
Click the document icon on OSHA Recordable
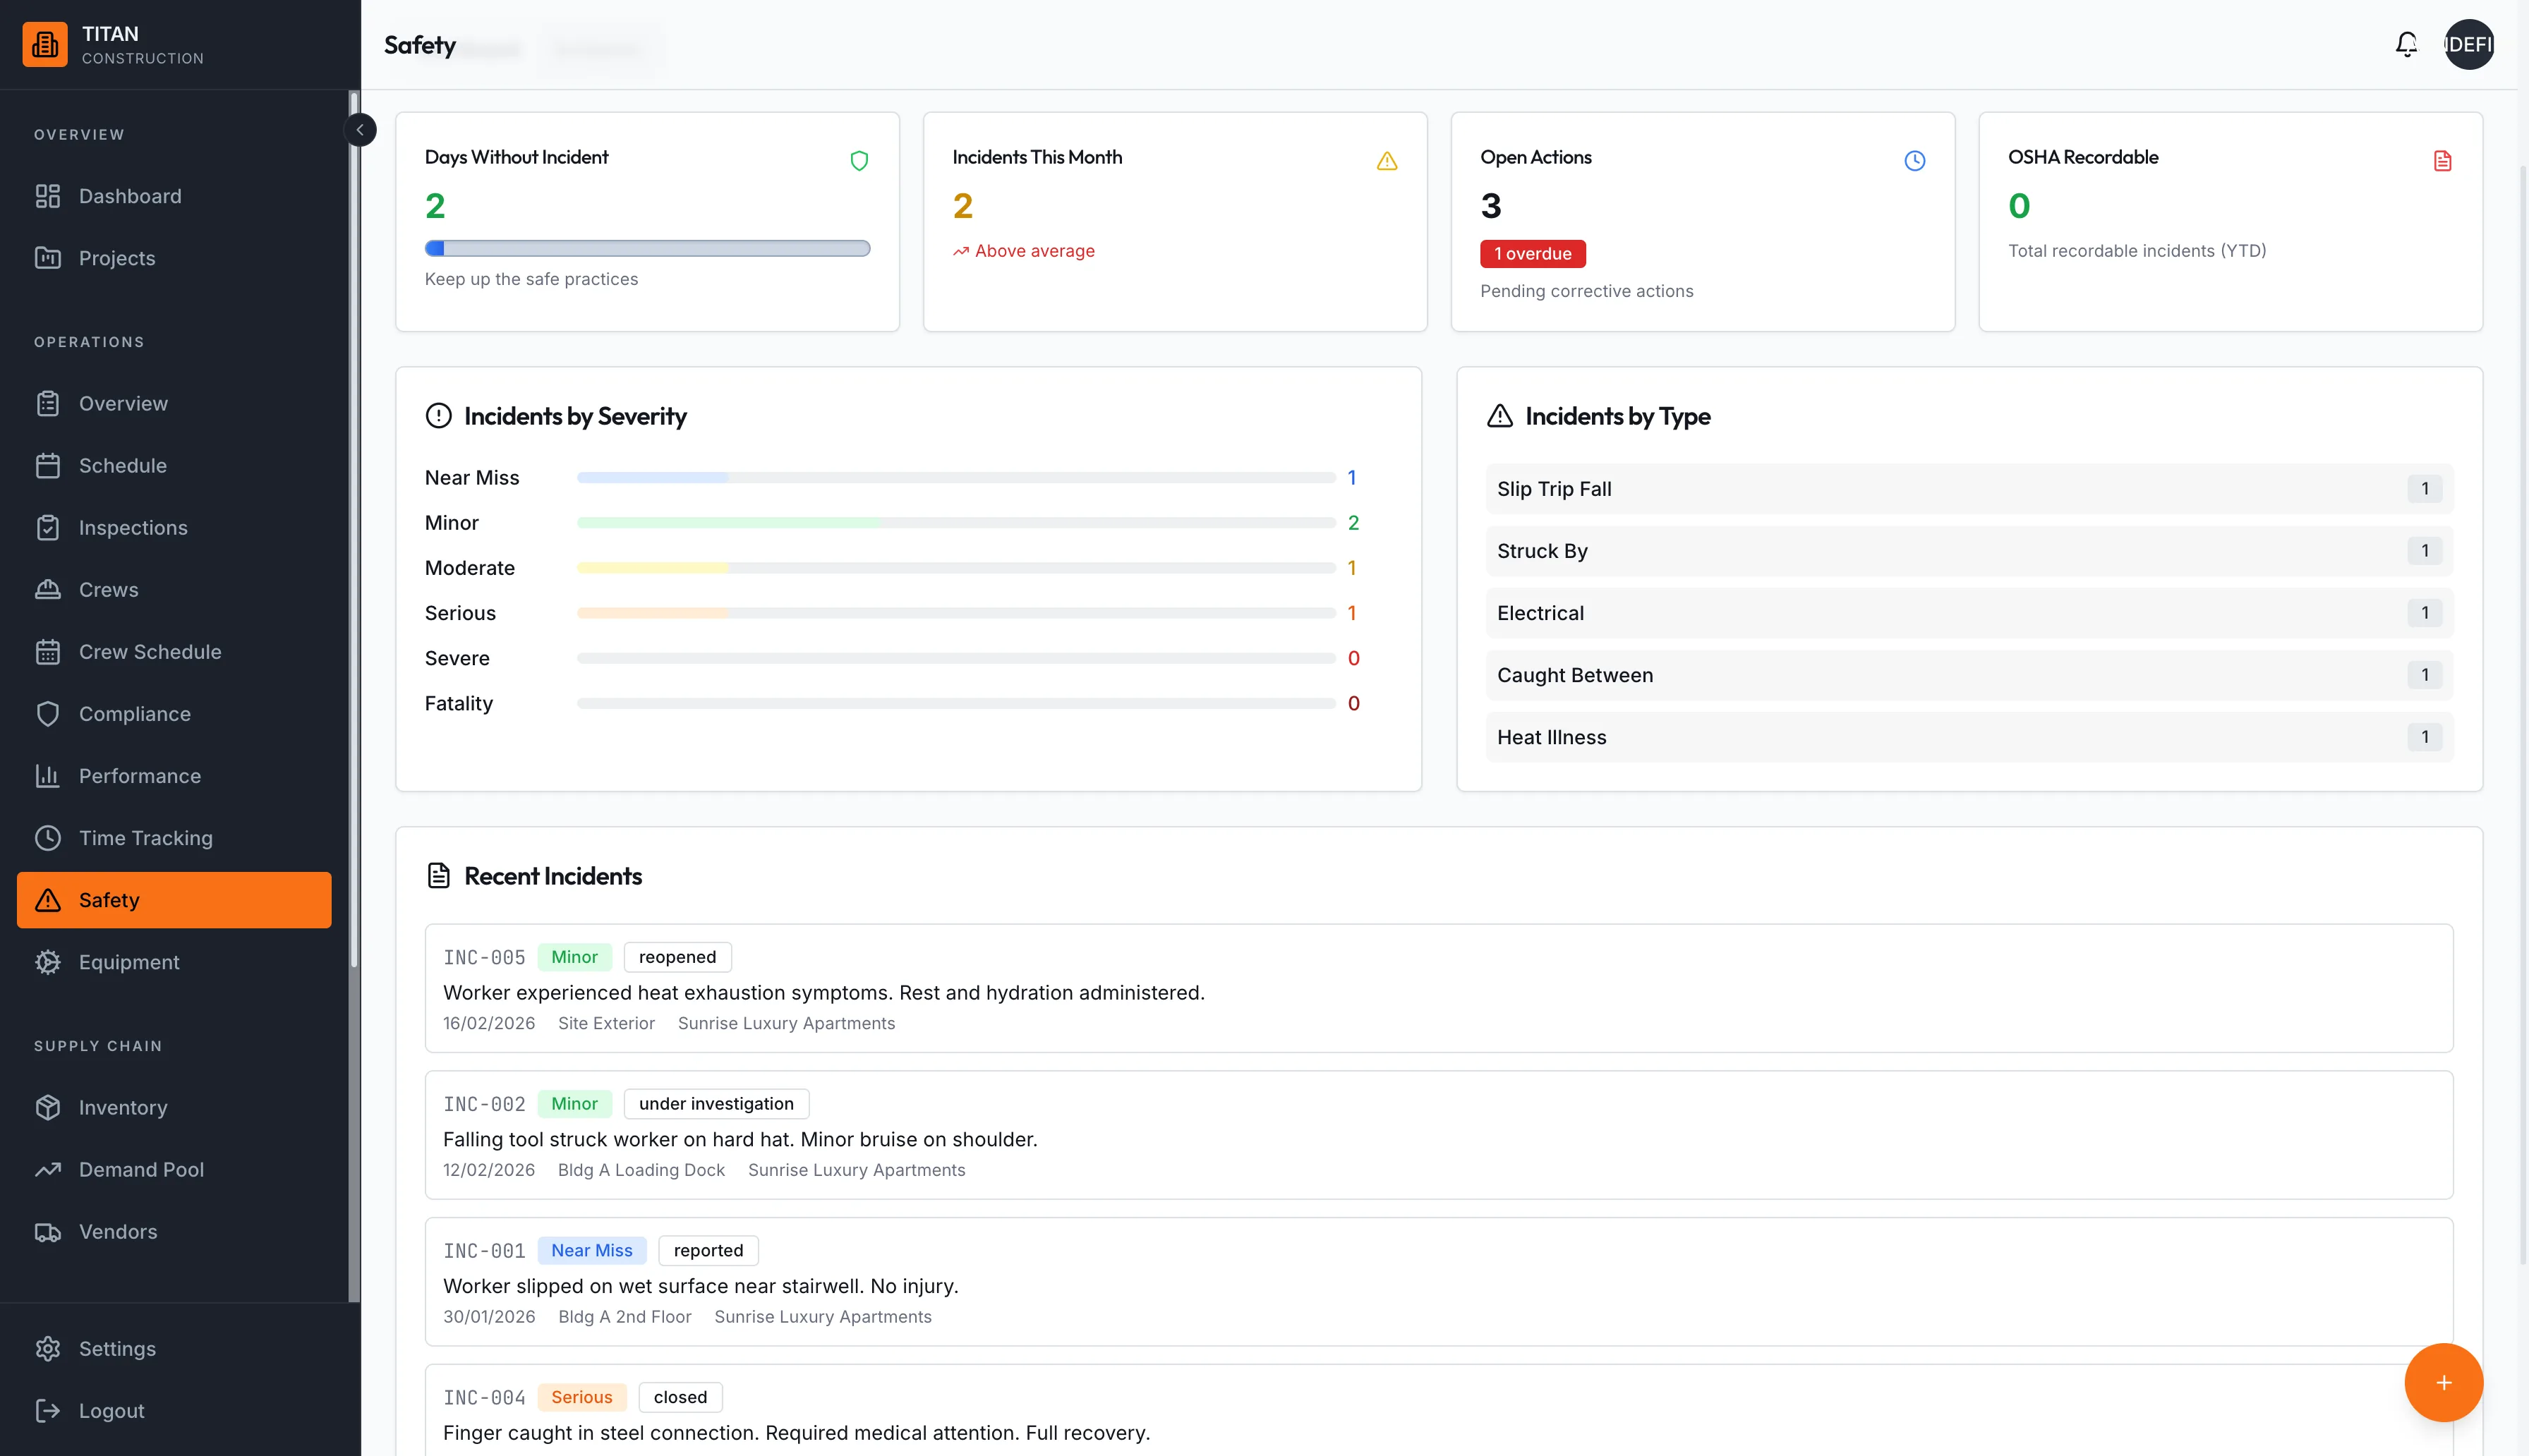(x=2443, y=161)
